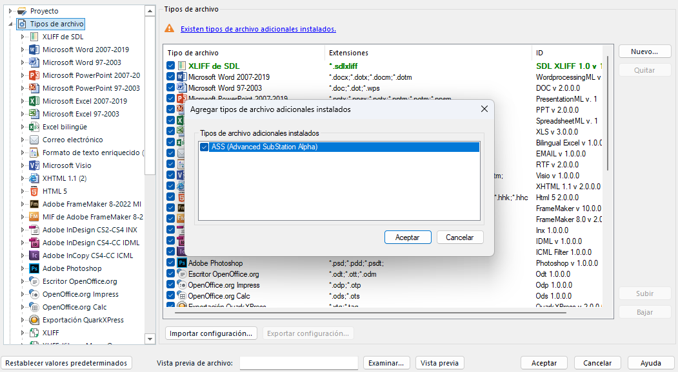The image size is (678, 372).
Task: Click the Vista previa button
Action: coord(439,363)
